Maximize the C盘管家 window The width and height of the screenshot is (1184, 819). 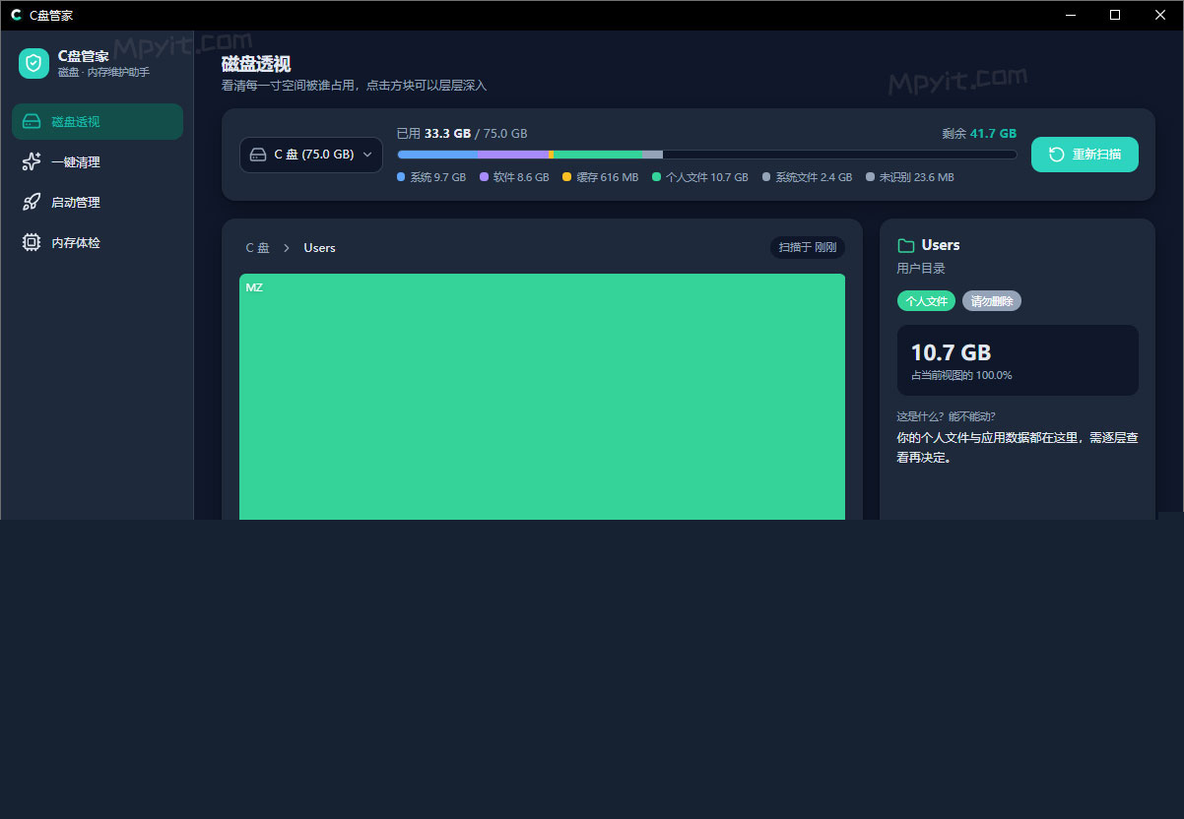tap(1115, 15)
